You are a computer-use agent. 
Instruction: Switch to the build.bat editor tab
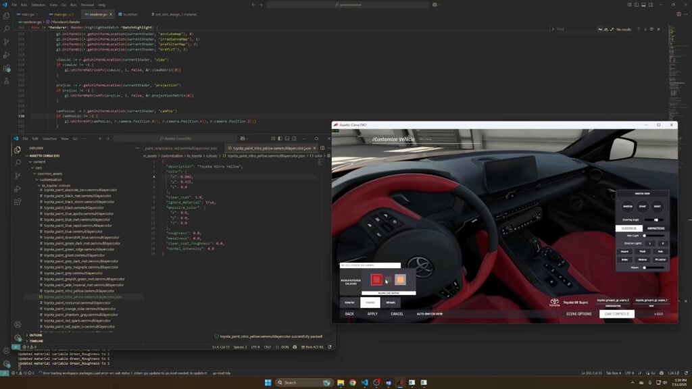(128, 15)
